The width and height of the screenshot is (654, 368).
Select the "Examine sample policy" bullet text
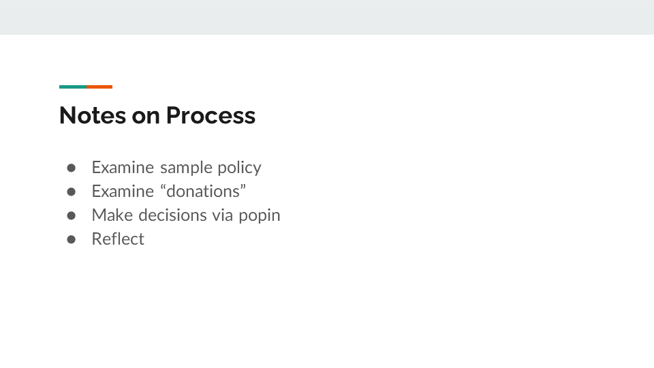[176, 168]
